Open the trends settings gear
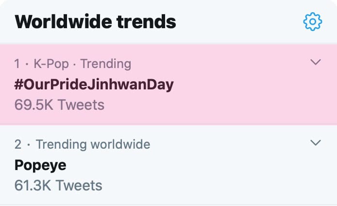Screen dimensions: 337x206 312,21
